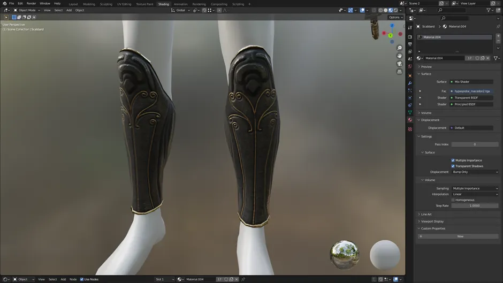Image resolution: width=503 pixels, height=283 pixels.
Task: Click the Blender logo icon
Action: coord(4,3)
